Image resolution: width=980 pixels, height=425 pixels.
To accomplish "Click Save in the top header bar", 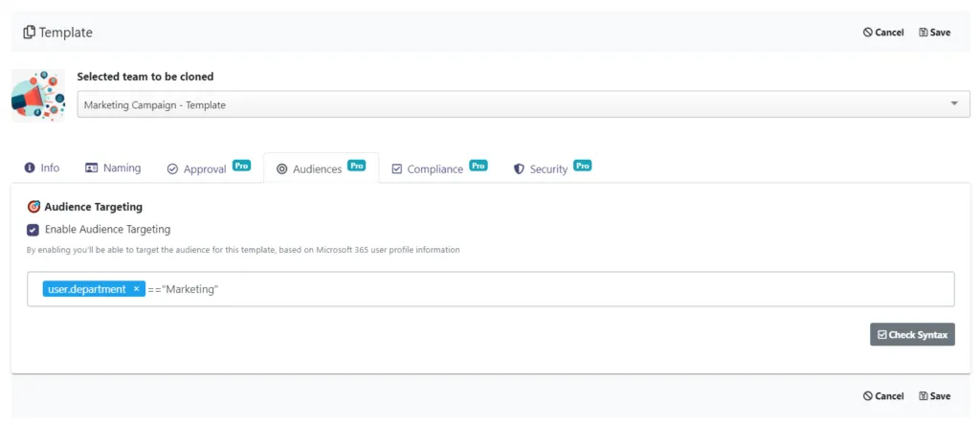I will pyautogui.click(x=934, y=33).
